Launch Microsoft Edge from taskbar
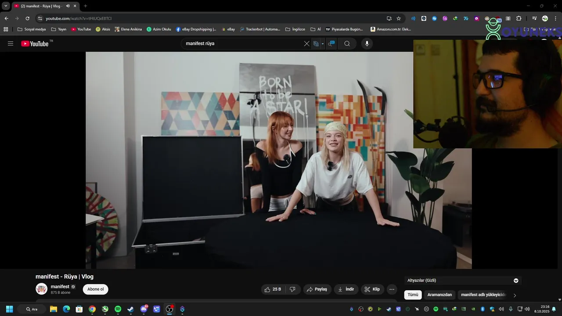 click(66, 309)
